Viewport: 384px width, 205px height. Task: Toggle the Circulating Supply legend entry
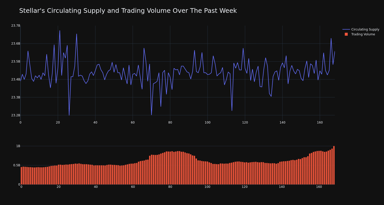(x=361, y=29)
